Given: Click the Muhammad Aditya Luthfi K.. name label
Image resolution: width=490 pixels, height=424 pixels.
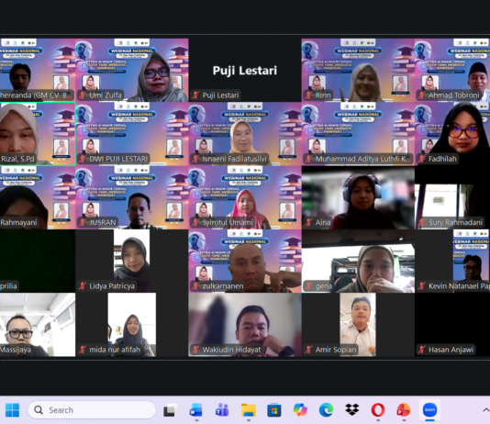Looking at the screenshot, I should click(x=362, y=159).
